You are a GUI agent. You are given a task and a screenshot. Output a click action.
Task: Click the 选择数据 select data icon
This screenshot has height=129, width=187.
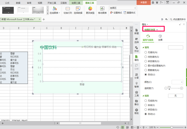point(78,10)
